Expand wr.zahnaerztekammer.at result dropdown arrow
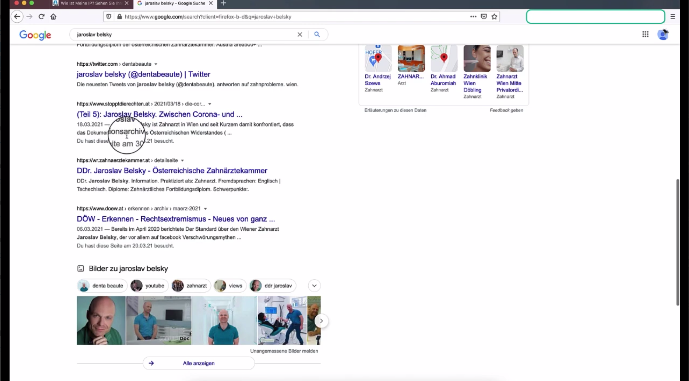 (182, 161)
